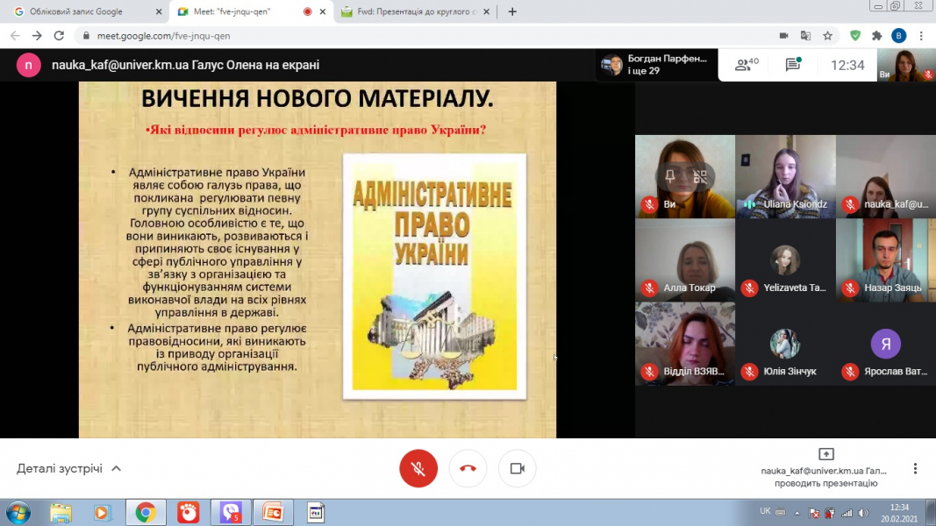The height and width of the screenshot is (526, 936).
Task: Click the remove-from-grid icon on your tile
Action: (700, 176)
